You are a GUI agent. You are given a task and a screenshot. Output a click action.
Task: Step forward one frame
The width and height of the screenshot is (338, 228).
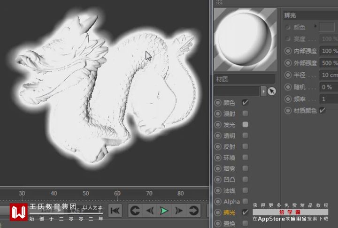pos(179,211)
